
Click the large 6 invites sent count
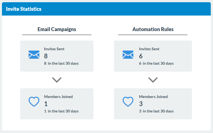pyautogui.click(x=141, y=56)
